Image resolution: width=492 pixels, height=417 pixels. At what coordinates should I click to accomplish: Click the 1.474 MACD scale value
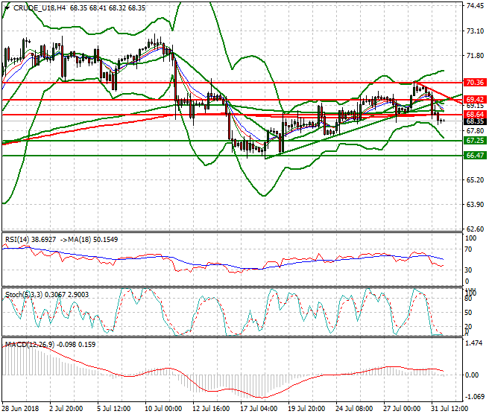(x=474, y=343)
